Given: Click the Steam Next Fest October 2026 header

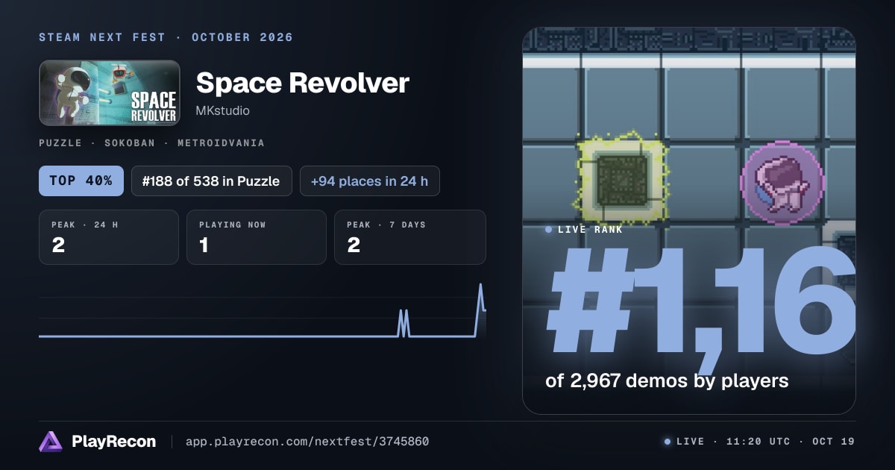Looking at the screenshot, I should [x=166, y=37].
